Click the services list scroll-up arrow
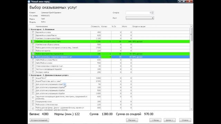 191,26
